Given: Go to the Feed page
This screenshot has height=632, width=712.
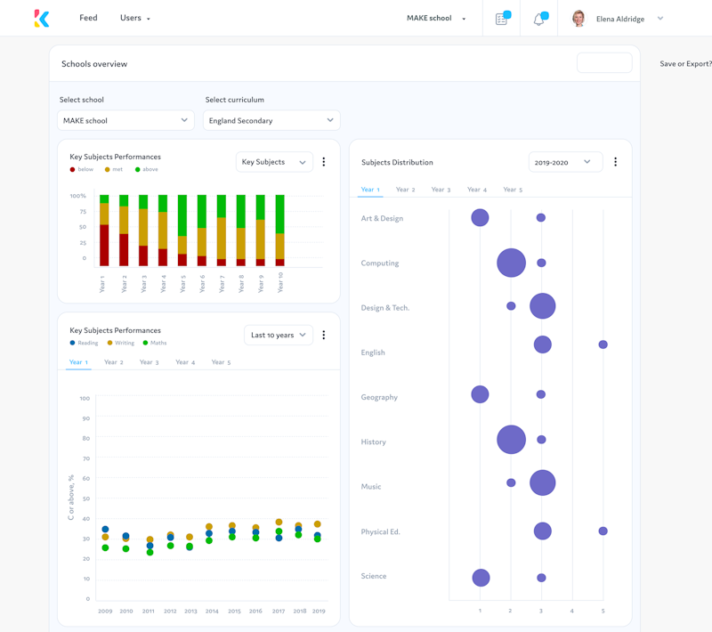Looking at the screenshot, I should pyautogui.click(x=88, y=18).
